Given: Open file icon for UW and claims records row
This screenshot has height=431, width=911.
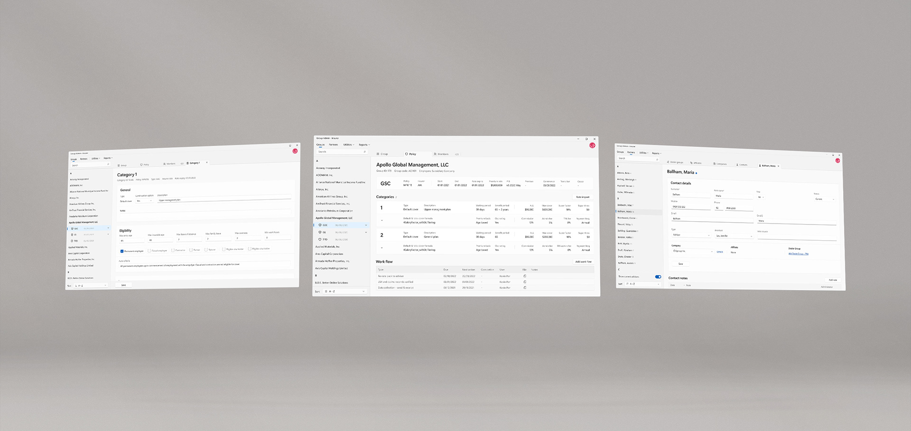Looking at the screenshot, I should [x=525, y=281].
